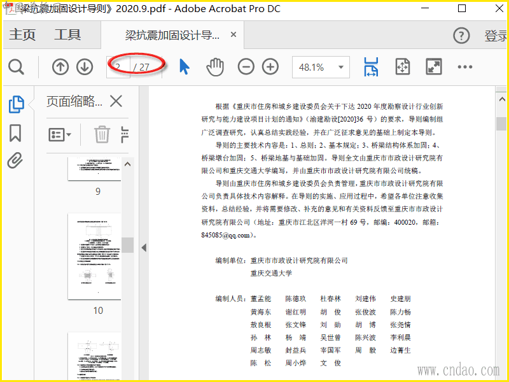Go to previous page with up arrow
The height and width of the screenshot is (382, 509).
tap(60, 67)
